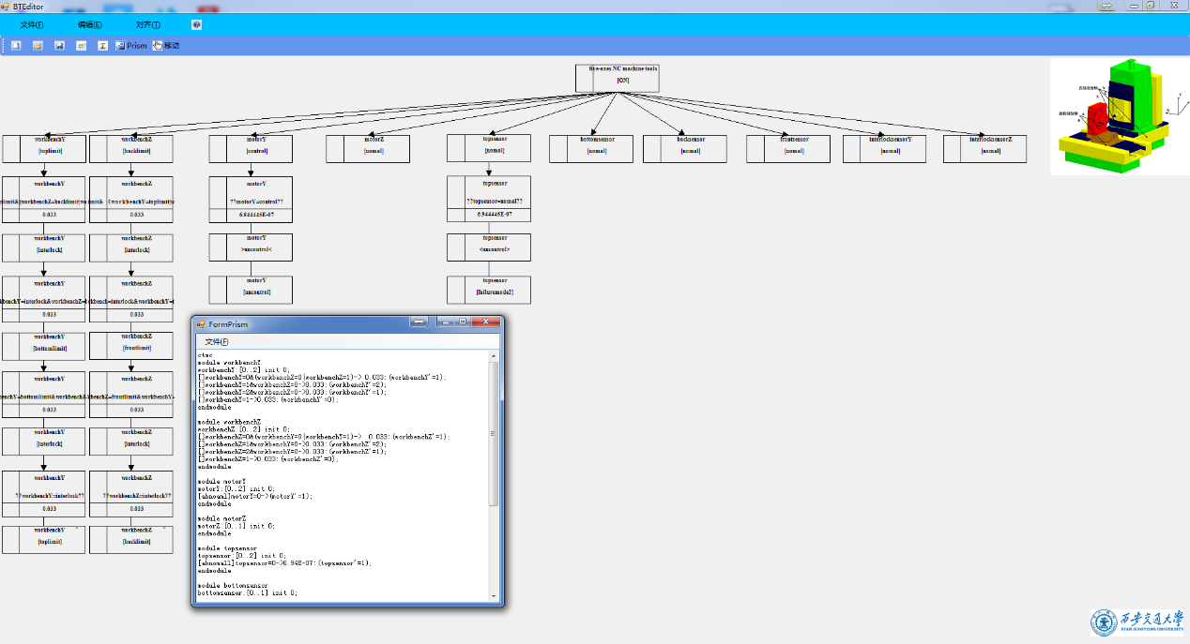Click the help question mark icon
Screen dimensions: 1190x644
196,24
